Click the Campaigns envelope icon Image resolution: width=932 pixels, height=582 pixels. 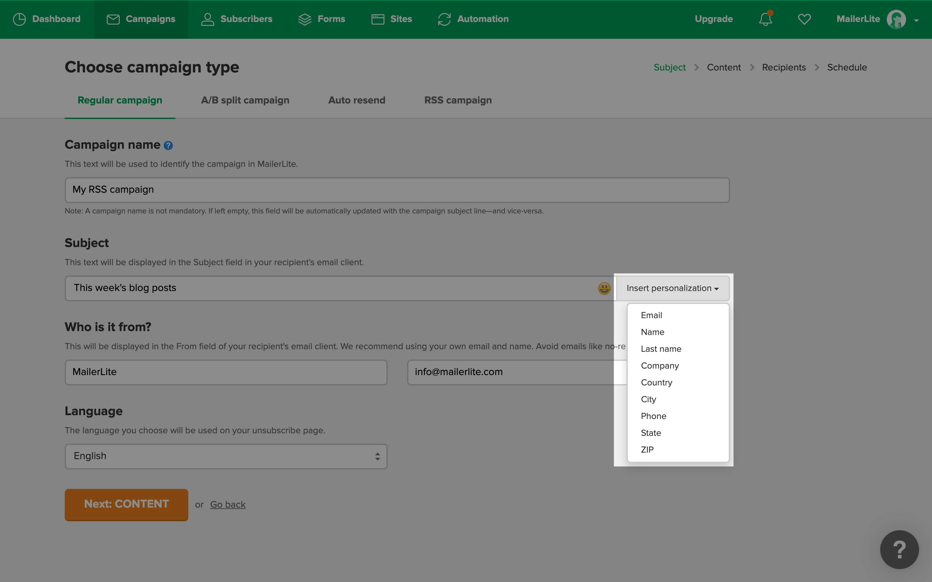[113, 19]
